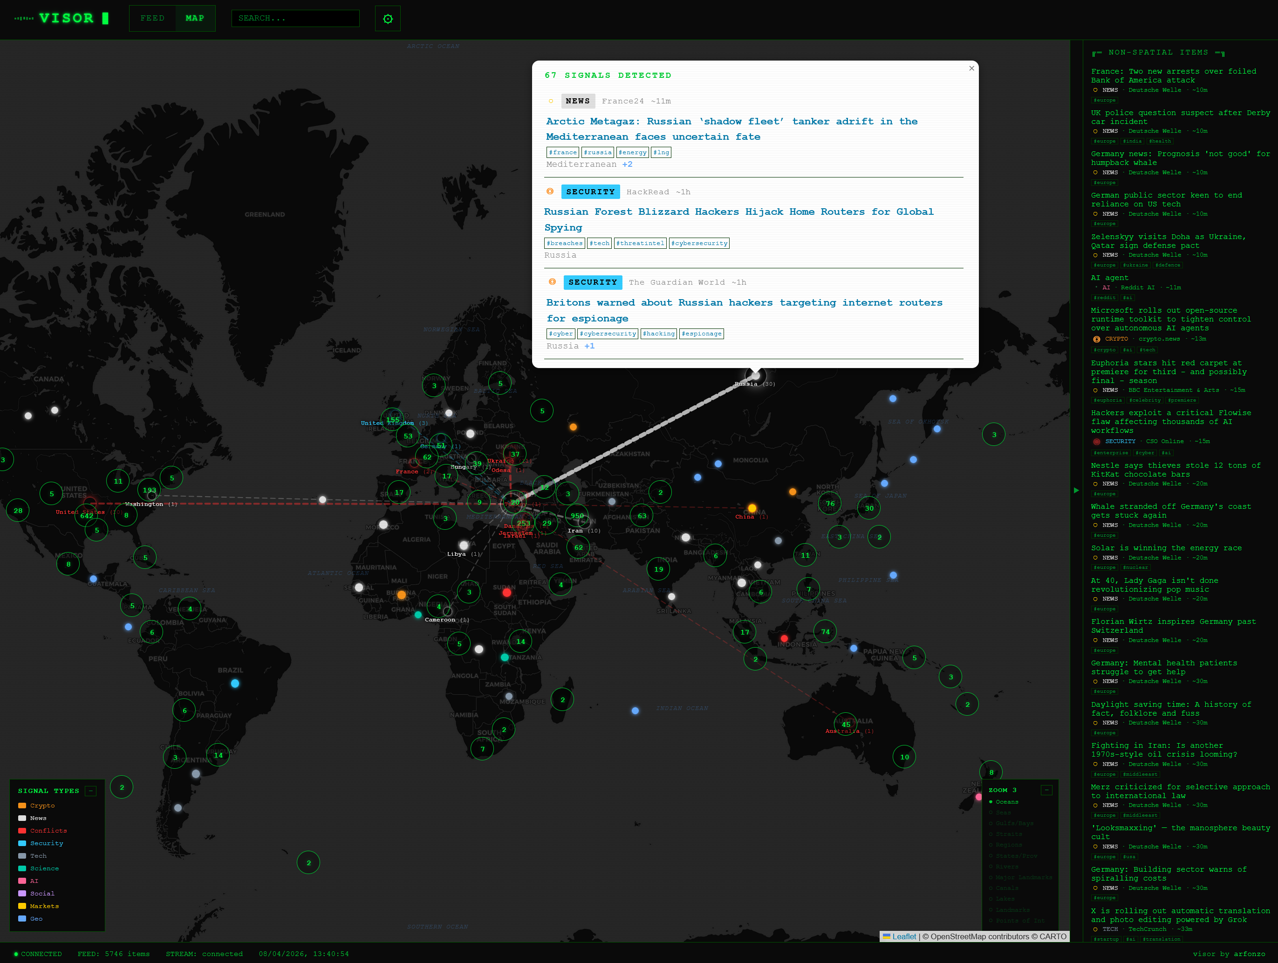Click the red conflict dot in Sudan
The width and height of the screenshot is (1278, 963).
507,592
